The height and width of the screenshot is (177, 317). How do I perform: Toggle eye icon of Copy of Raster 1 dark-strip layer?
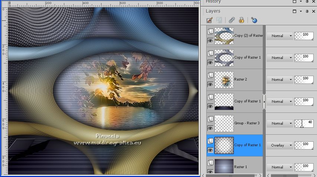click(x=210, y=106)
